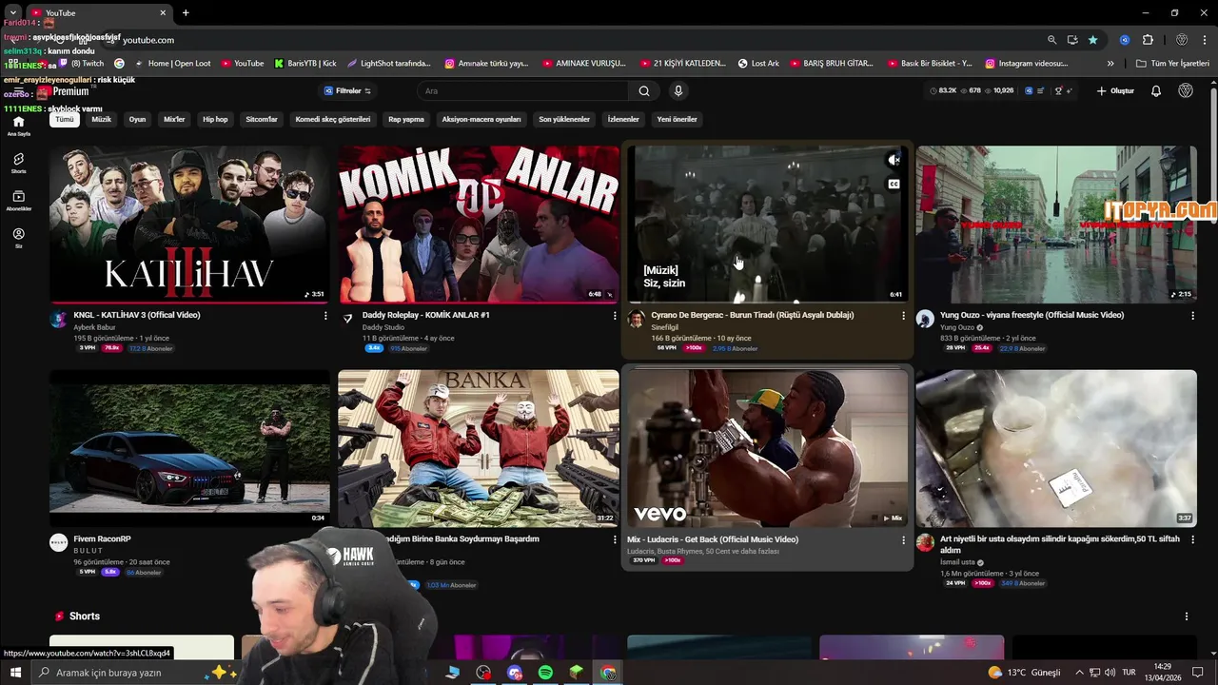Click the Oluştur create button
The image size is (1218, 685).
coord(1115,91)
